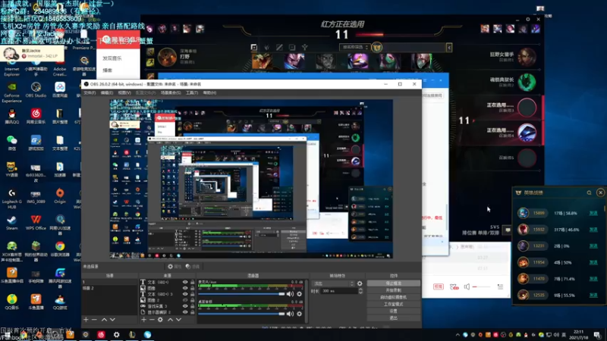The width and height of the screenshot is (607, 341).
Task: Add a new source in OBS sources panel
Action: (143, 320)
